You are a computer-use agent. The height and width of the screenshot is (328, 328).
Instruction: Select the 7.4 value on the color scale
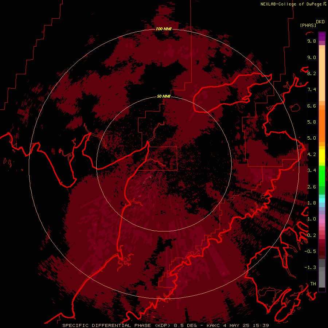[x=312, y=90]
